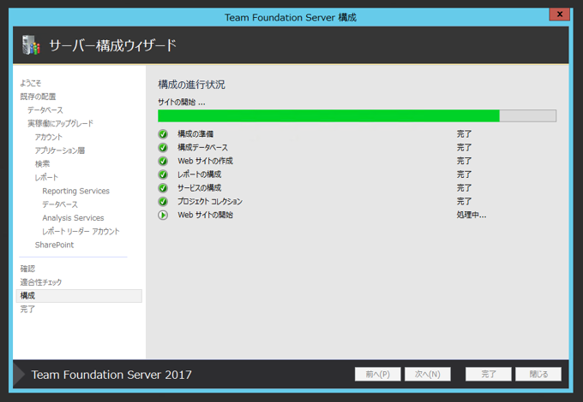Click green check icon beside レポートの構成
The image size is (583, 402).
[163, 174]
